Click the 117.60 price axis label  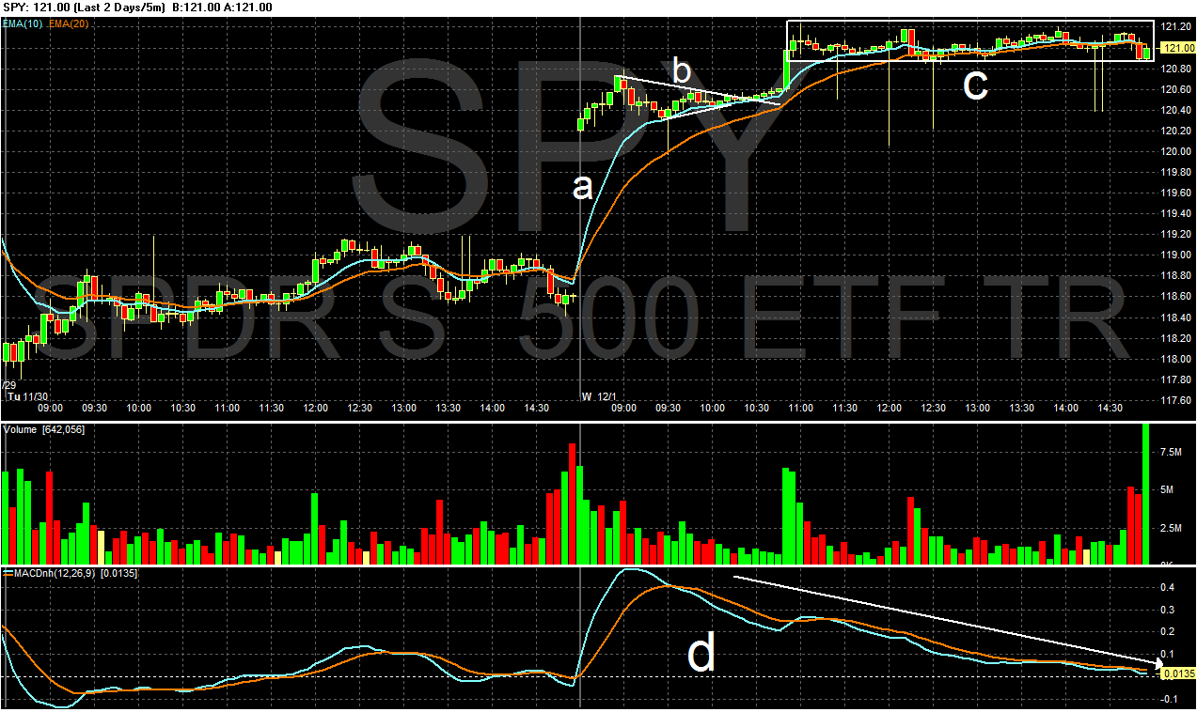(x=1178, y=400)
